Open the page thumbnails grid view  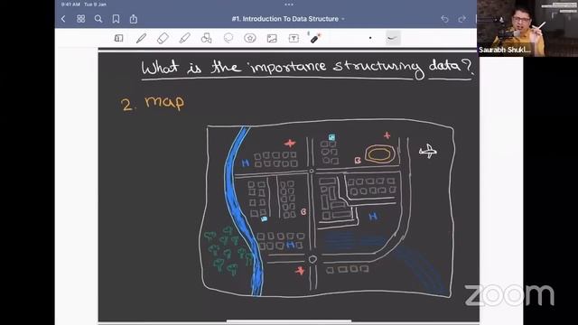click(x=80, y=19)
